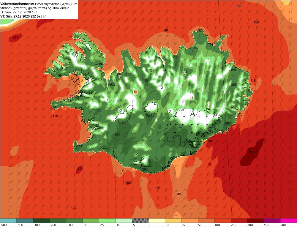Image resolution: width=297 pixels, height=227 pixels.
Task: Click the 'Veðurstofan/Harmonie' title text
Action: click(x=18, y=4)
